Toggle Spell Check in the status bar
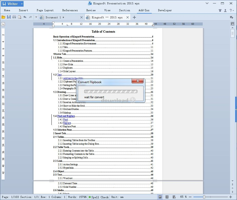 point(99,197)
